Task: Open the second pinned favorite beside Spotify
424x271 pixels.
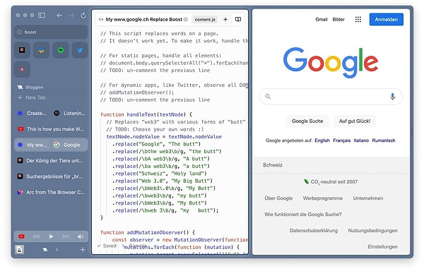Action: pos(42,50)
